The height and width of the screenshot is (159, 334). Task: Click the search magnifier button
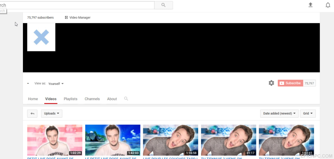[x=164, y=5]
